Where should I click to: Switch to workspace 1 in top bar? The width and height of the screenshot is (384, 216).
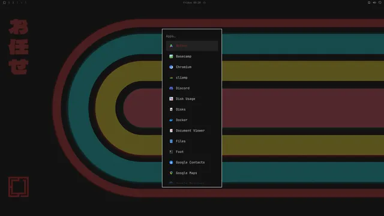click(x=9, y=2)
